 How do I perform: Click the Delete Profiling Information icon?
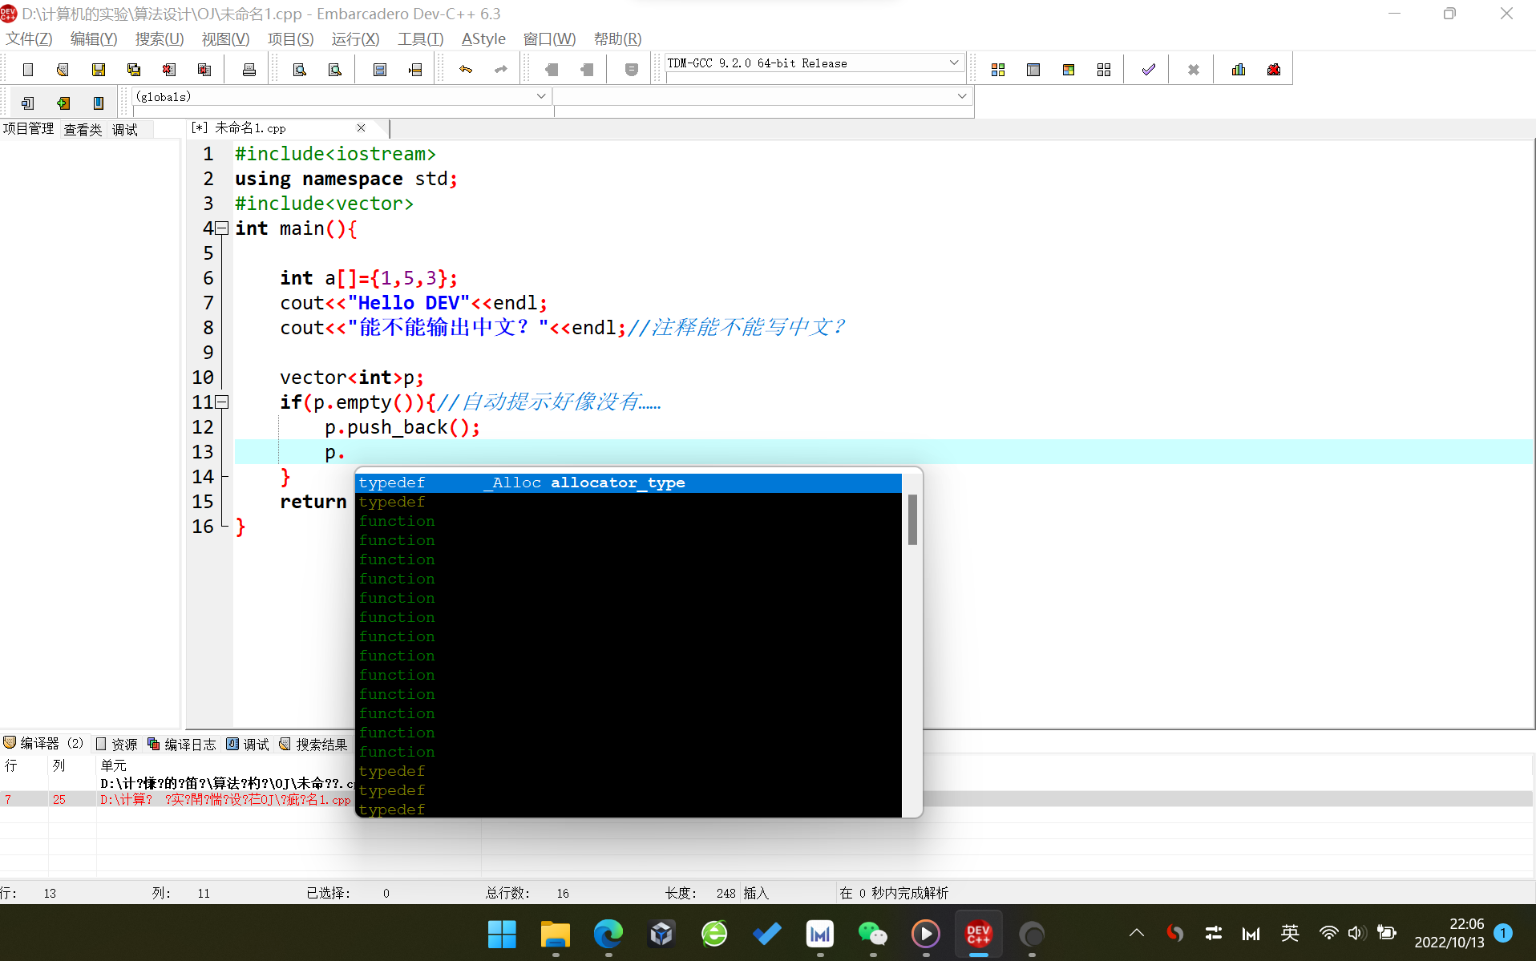(1274, 70)
